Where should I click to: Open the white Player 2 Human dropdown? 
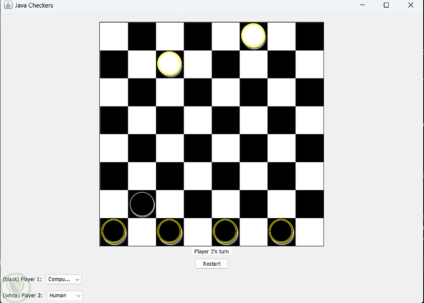click(x=65, y=295)
